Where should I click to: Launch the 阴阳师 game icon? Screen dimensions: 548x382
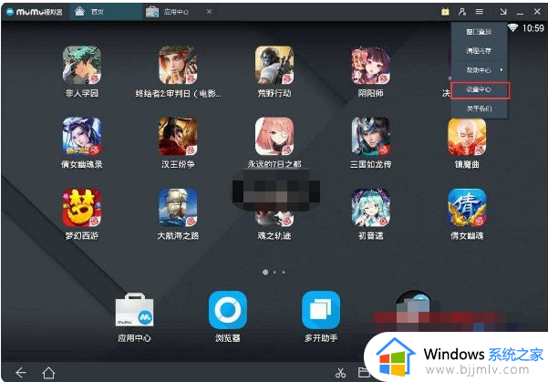[371, 66]
